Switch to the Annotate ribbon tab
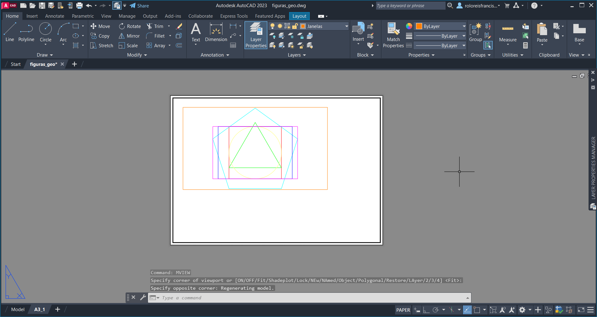Viewport: 597px width, 317px height. 55,16
